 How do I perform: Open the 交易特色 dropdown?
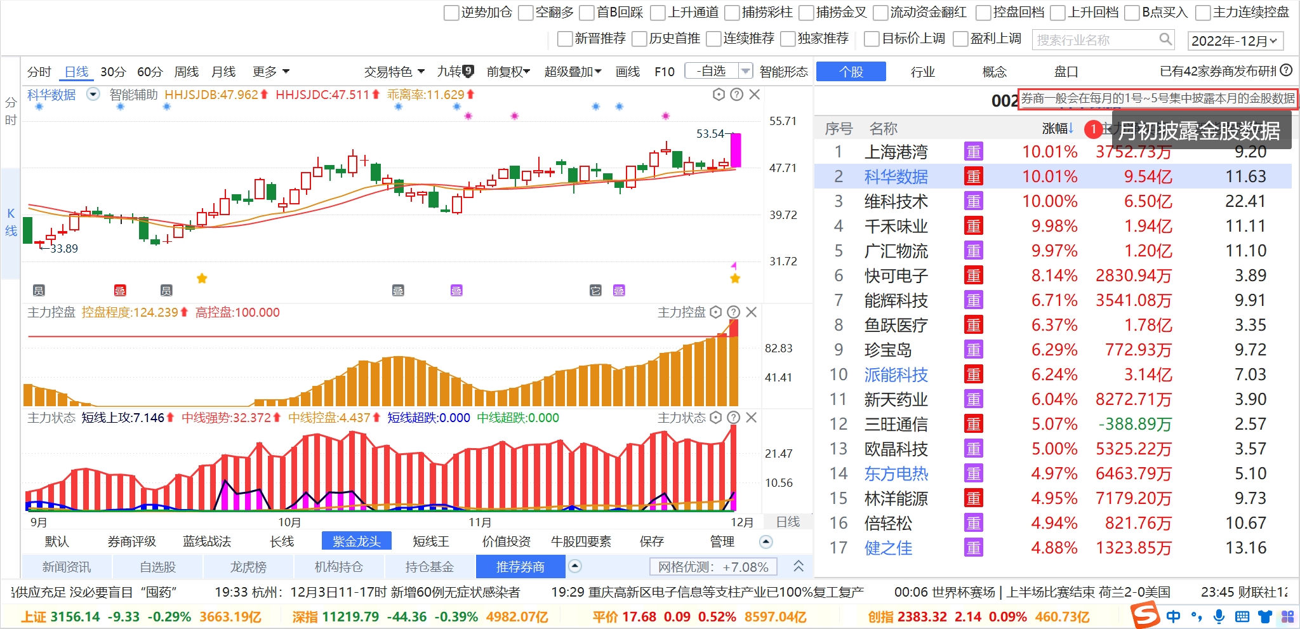(x=393, y=72)
